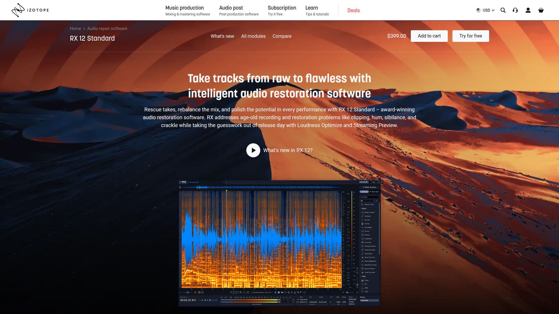Jump to Compare section
The height and width of the screenshot is (314, 559).
282,36
